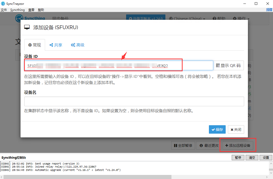Click the SyncTrayzor title bar app icon
This screenshot has width=273, height=179.
(x=3, y=4)
